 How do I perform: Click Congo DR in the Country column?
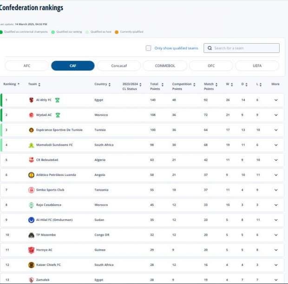point(102,235)
